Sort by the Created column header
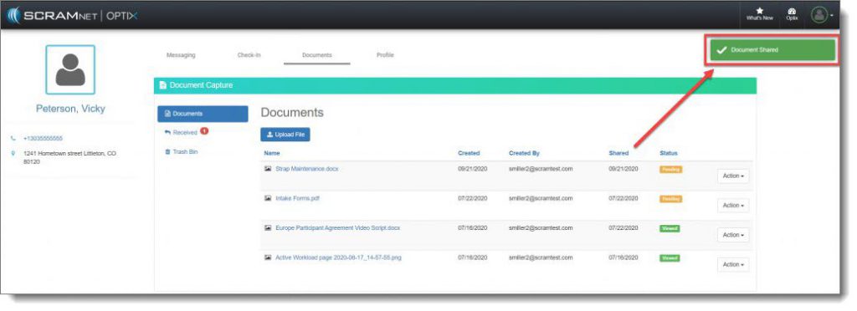 (x=469, y=153)
